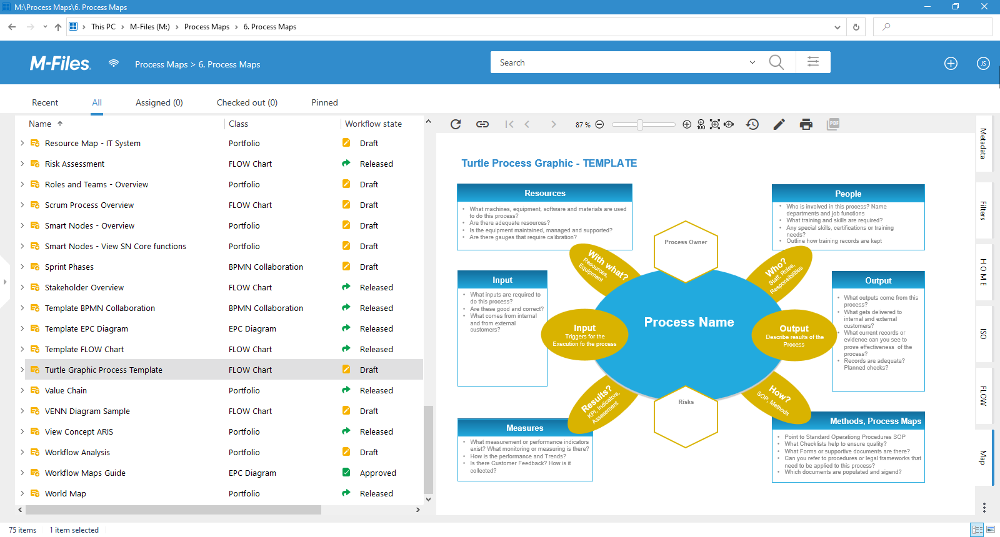Reset zoom to 100 percent
The image size is (1000, 537).
point(701,124)
